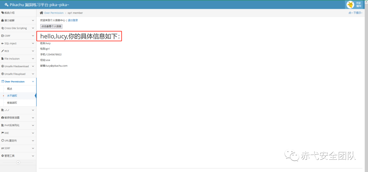Click the Pikachu avatar in header
This screenshot has width=368, height=172.
(350, 5)
